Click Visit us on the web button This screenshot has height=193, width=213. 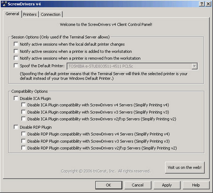(185, 167)
